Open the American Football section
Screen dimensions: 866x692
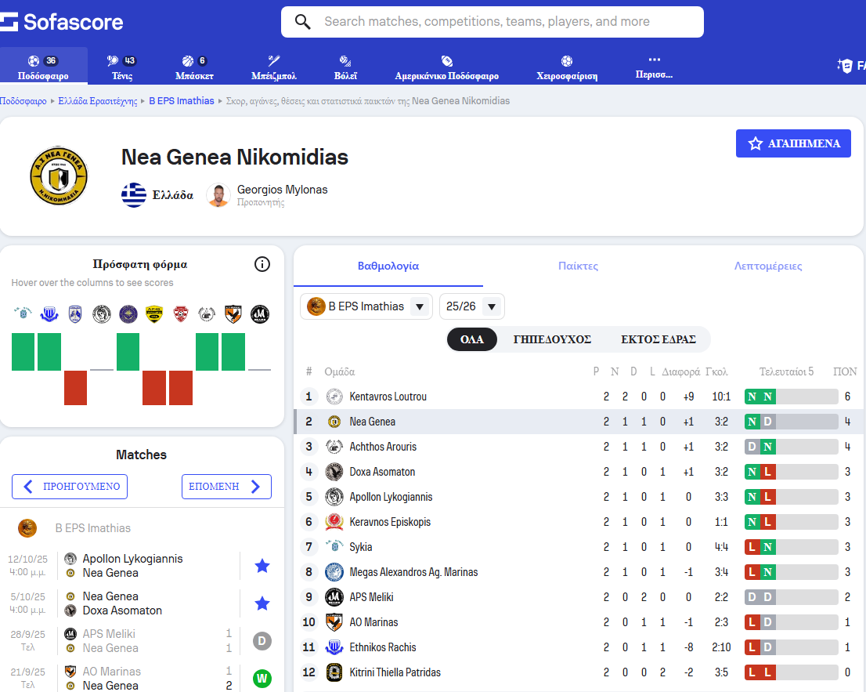tap(446, 67)
